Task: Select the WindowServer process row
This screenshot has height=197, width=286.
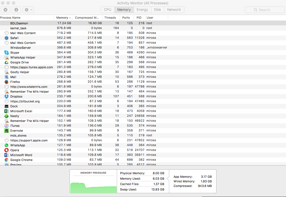Action: [143, 48]
